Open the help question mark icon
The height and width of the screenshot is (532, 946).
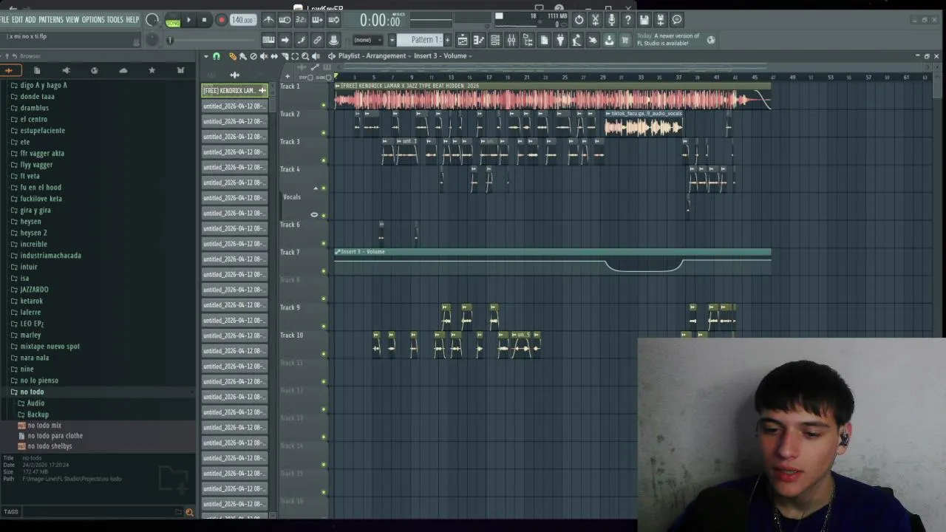coord(627,20)
